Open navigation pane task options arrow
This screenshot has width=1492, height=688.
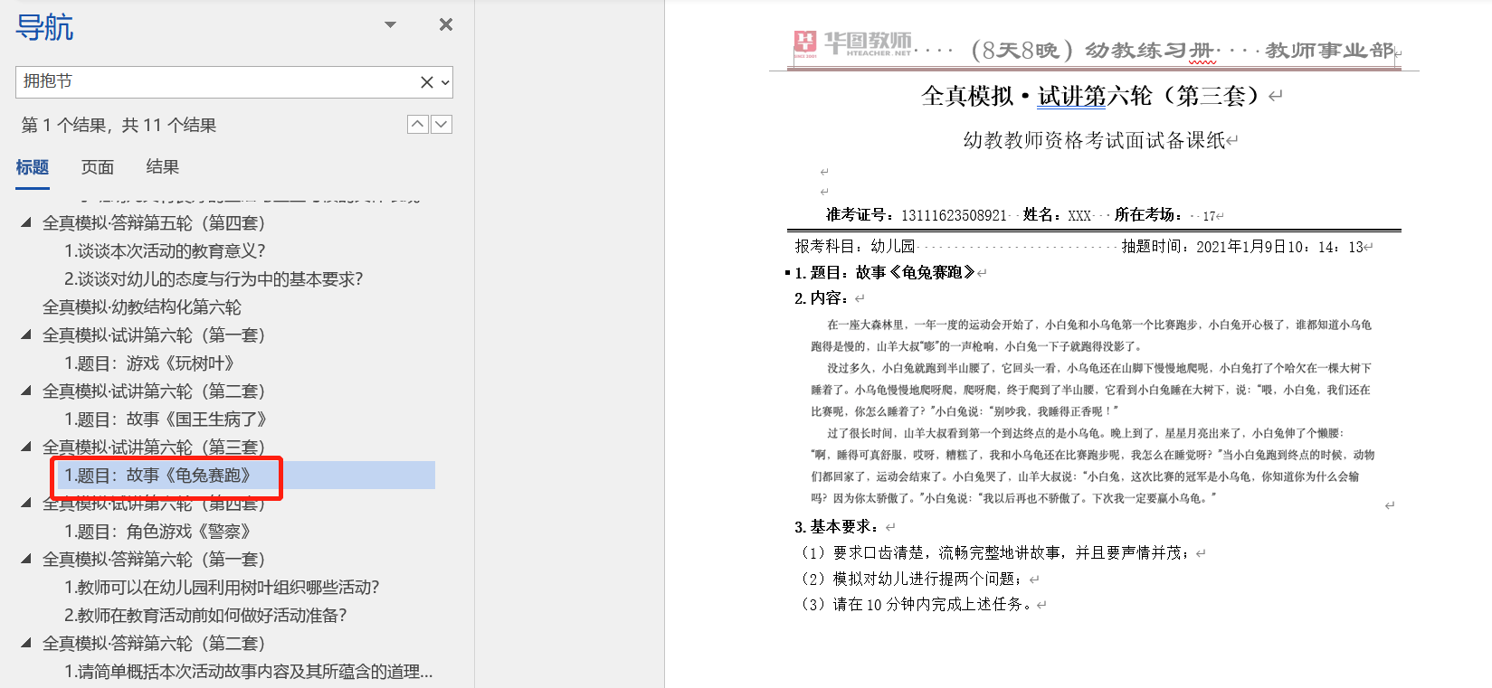coord(391,24)
